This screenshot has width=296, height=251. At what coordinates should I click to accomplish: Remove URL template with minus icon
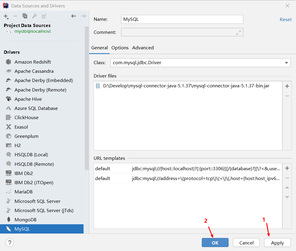click(x=287, y=178)
